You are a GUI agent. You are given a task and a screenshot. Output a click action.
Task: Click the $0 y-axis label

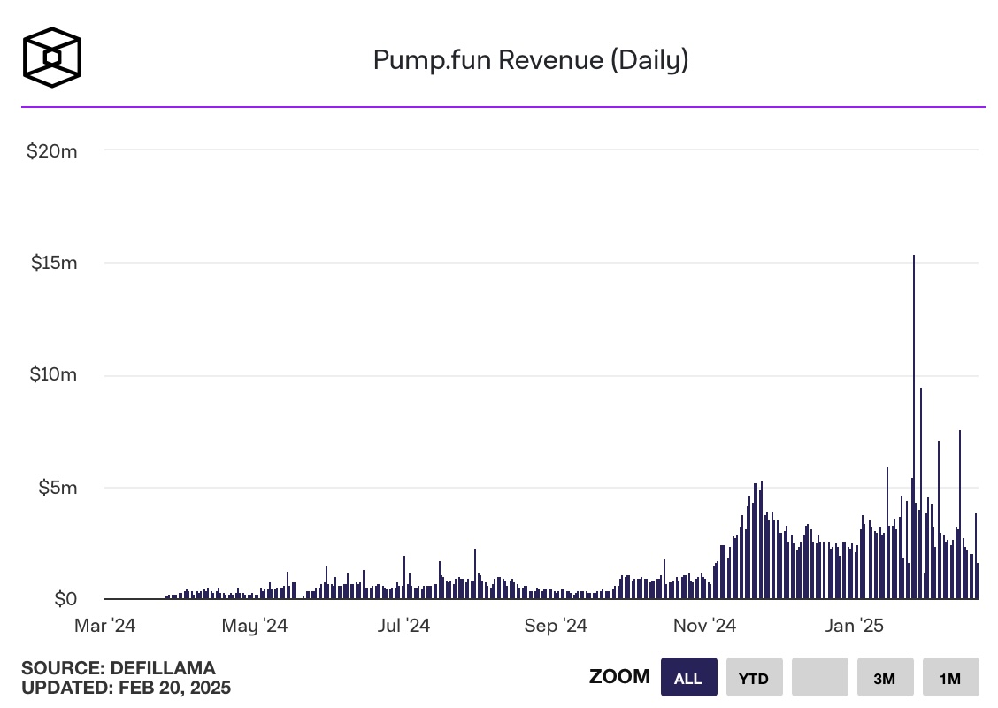point(65,599)
